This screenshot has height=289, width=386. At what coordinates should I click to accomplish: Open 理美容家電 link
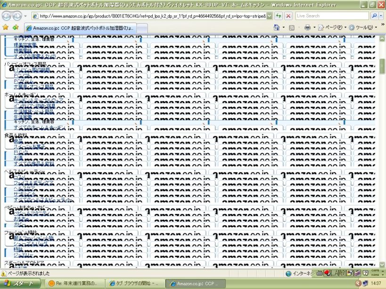point(25,45)
